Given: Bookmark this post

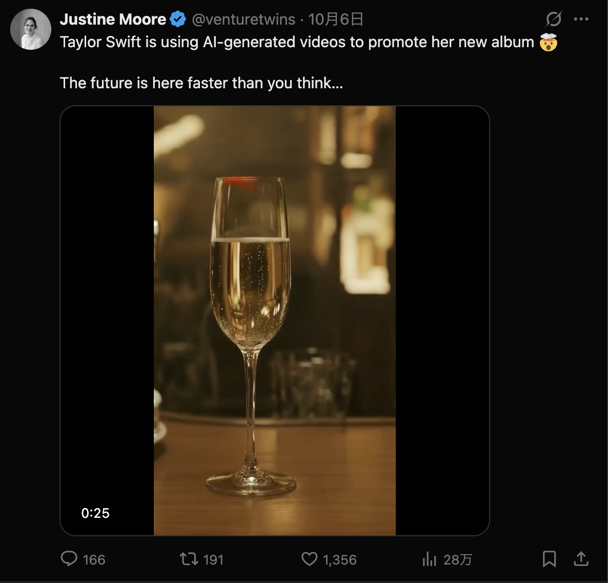Looking at the screenshot, I should click(549, 559).
